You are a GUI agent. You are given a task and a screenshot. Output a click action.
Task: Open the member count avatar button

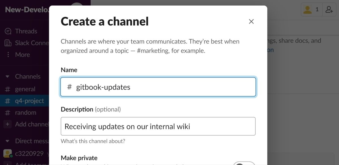coord(311,10)
